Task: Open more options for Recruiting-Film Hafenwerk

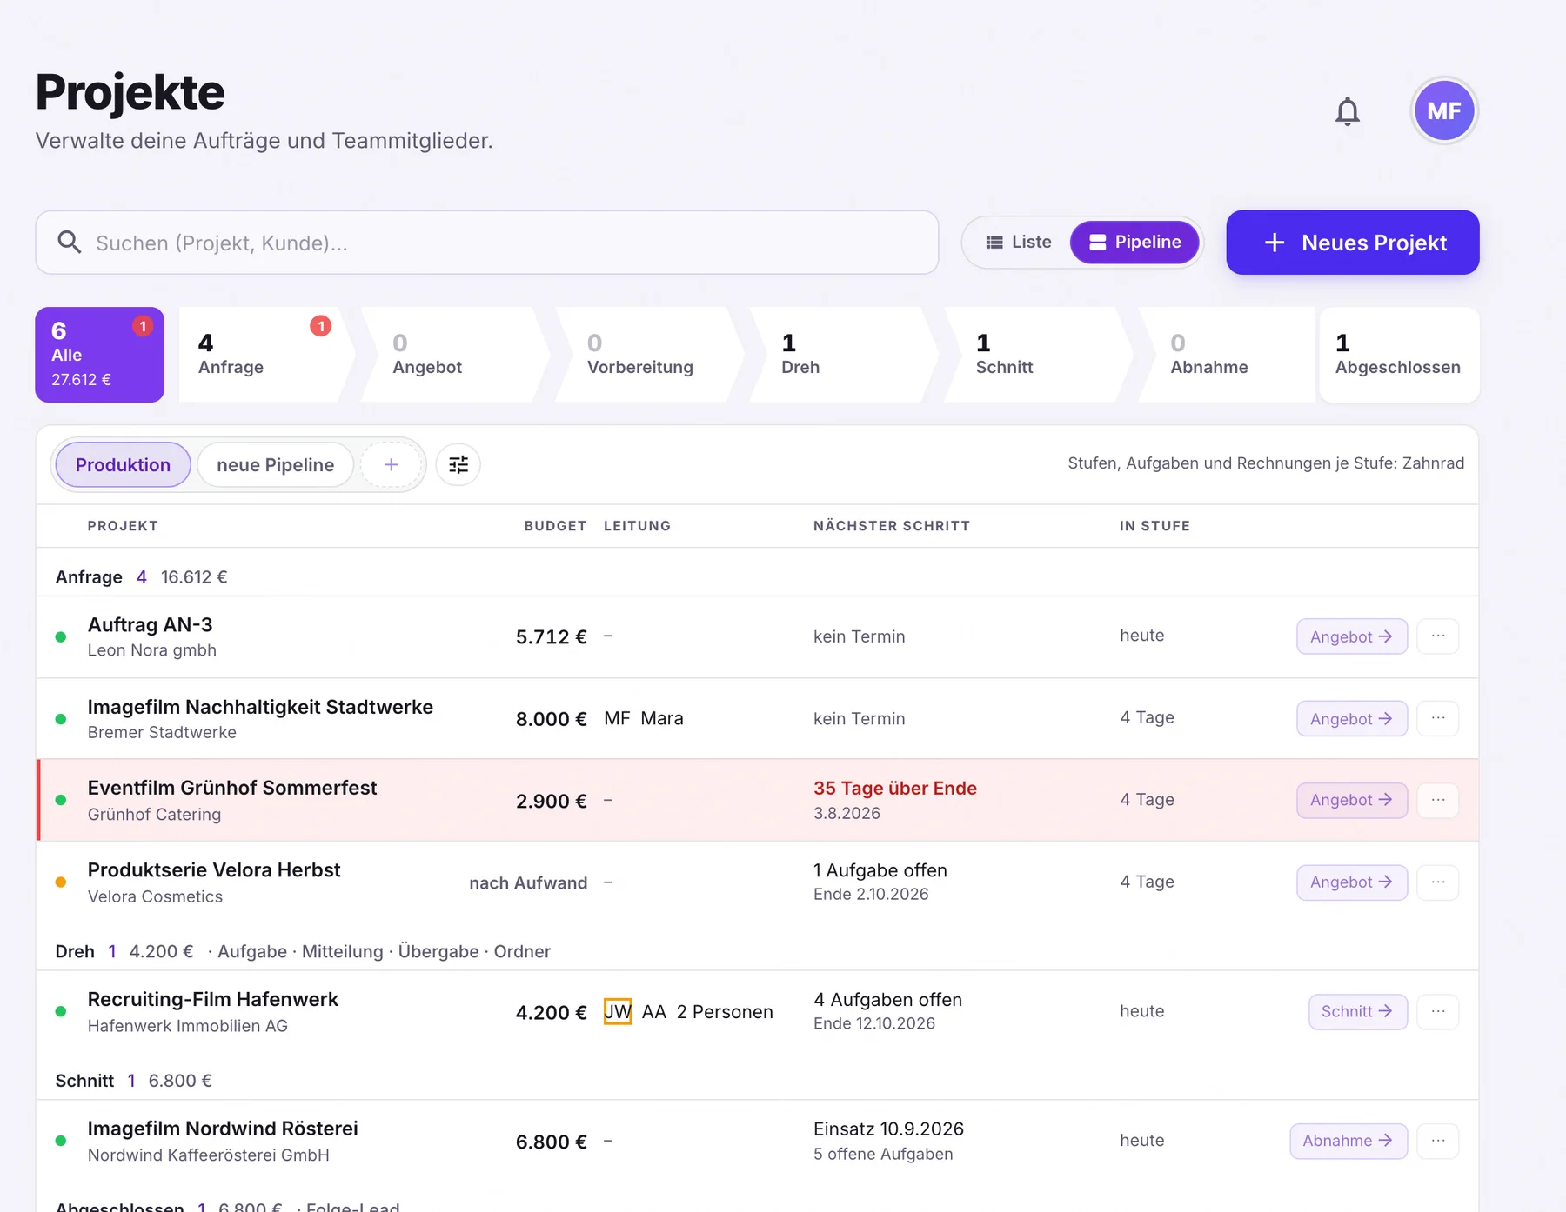Action: pyautogui.click(x=1438, y=1011)
